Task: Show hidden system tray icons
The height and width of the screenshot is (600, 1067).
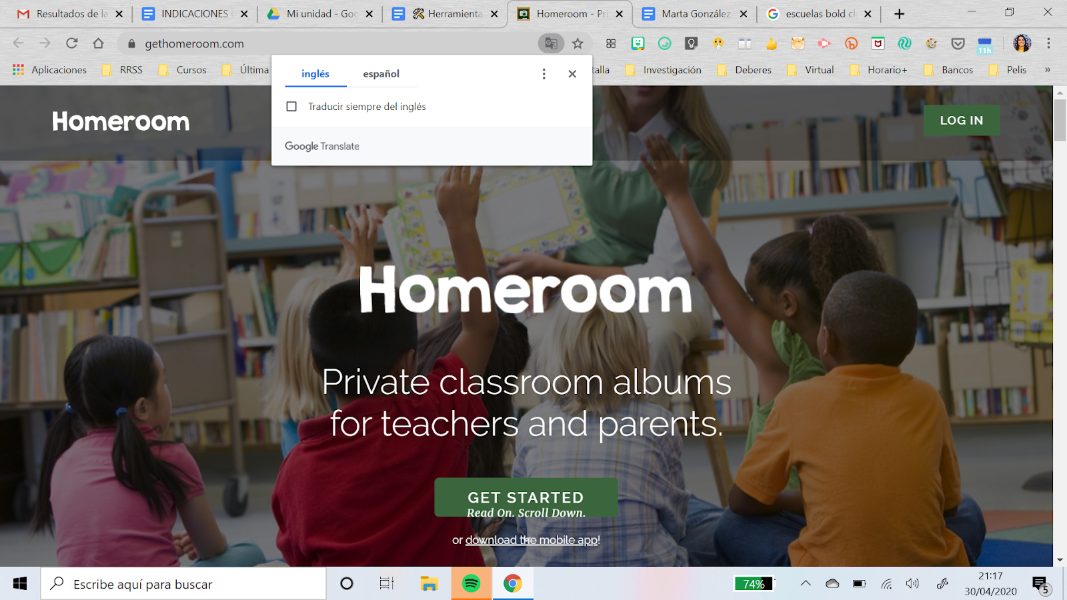Action: coord(806,583)
